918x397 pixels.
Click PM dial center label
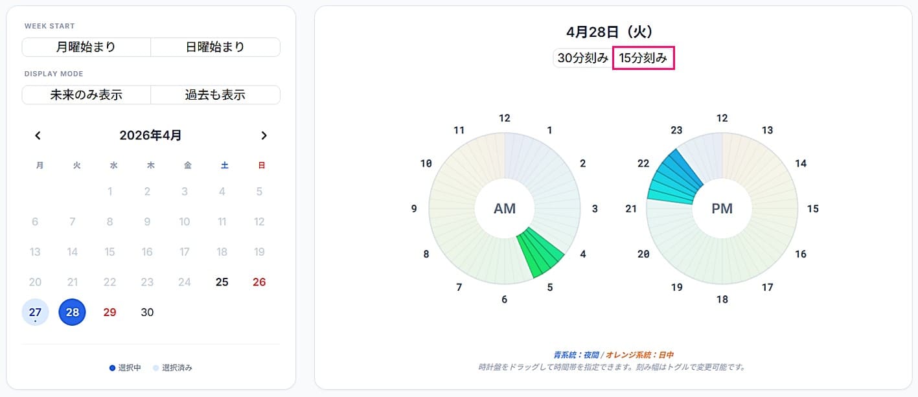click(722, 209)
